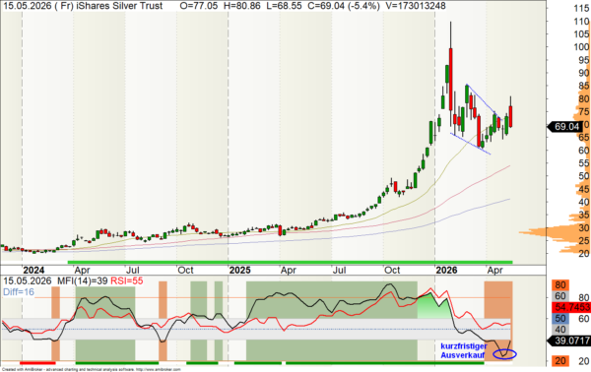Click the 110 price axis label
The width and height of the screenshot is (591, 372).
pos(581,22)
